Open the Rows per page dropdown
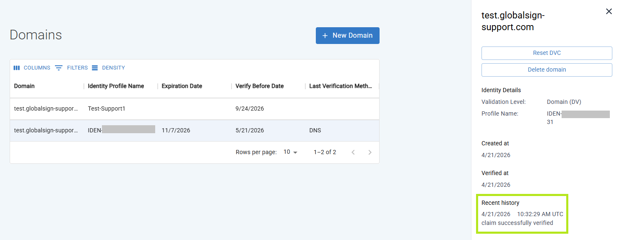Viewport: 622px width, 240px height. 290,152
